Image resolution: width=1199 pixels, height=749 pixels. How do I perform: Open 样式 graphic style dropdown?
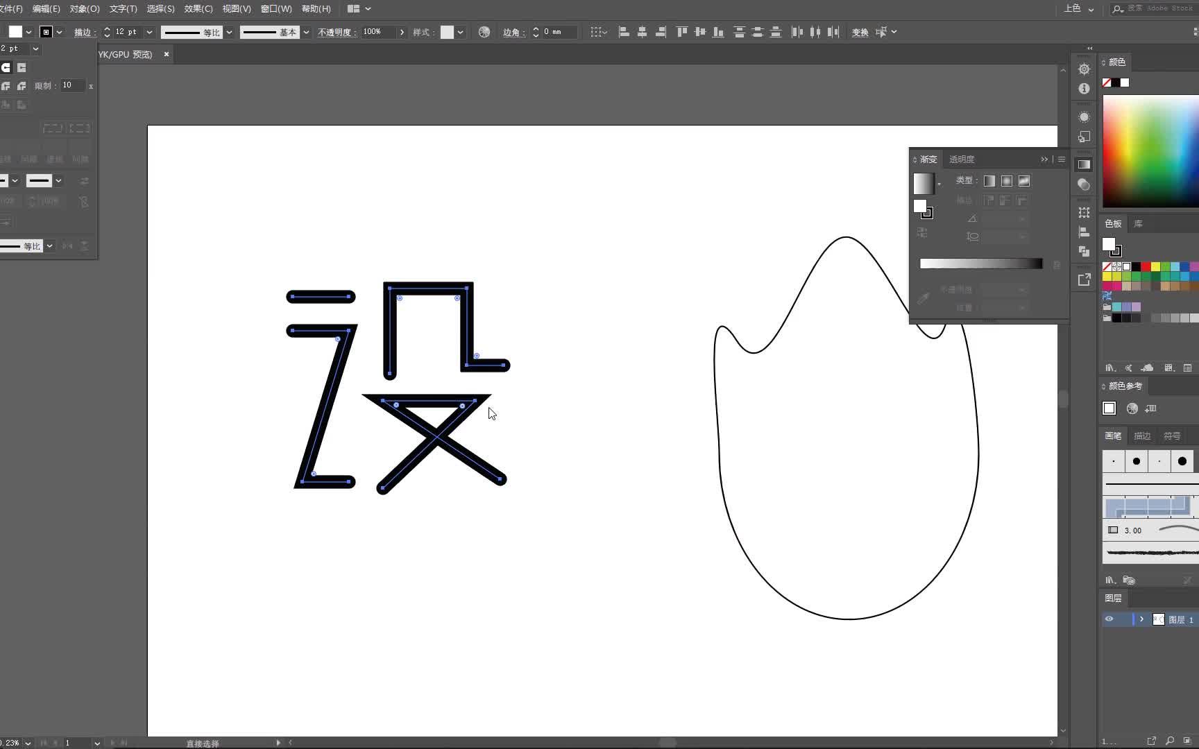460,32
